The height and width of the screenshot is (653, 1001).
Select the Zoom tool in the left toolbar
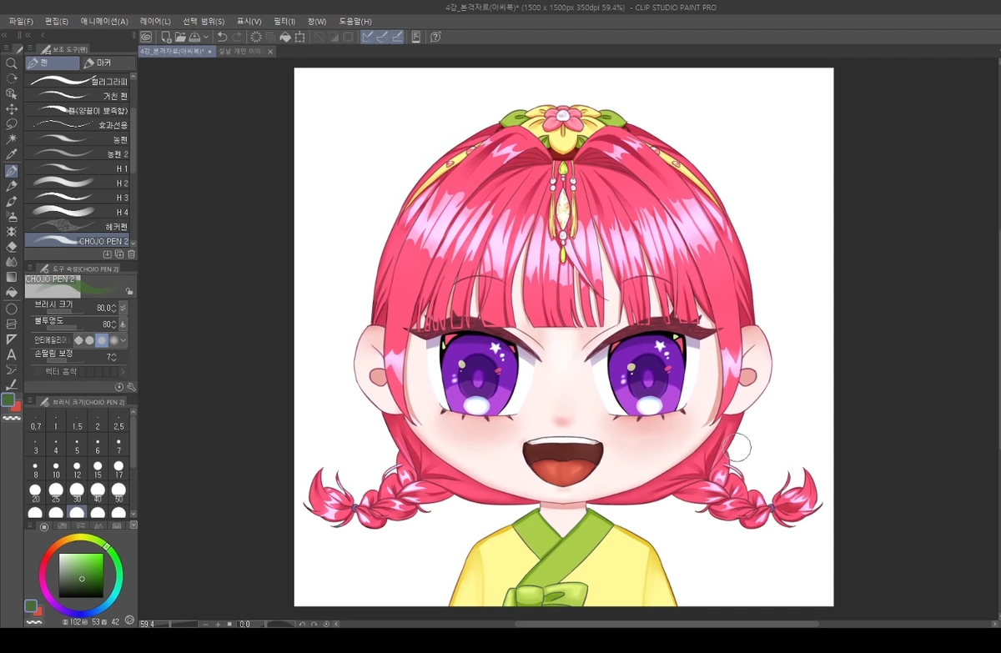coord(12,63)
